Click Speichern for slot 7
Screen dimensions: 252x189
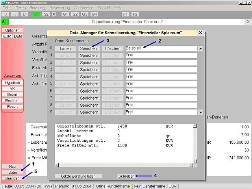(89, 98)
